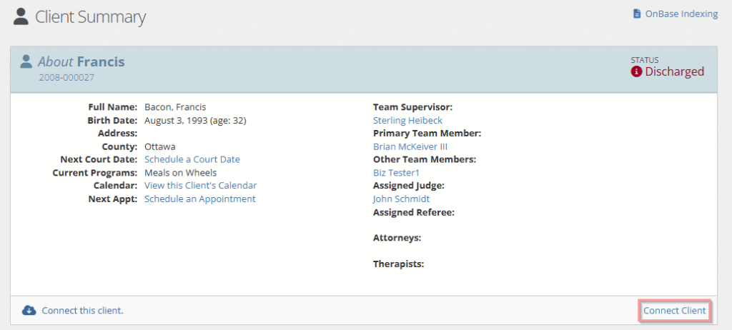Viewport: 732px width, 330px height.
Task: Click the red Discharged status info icon
Action: tap(636, 71)
